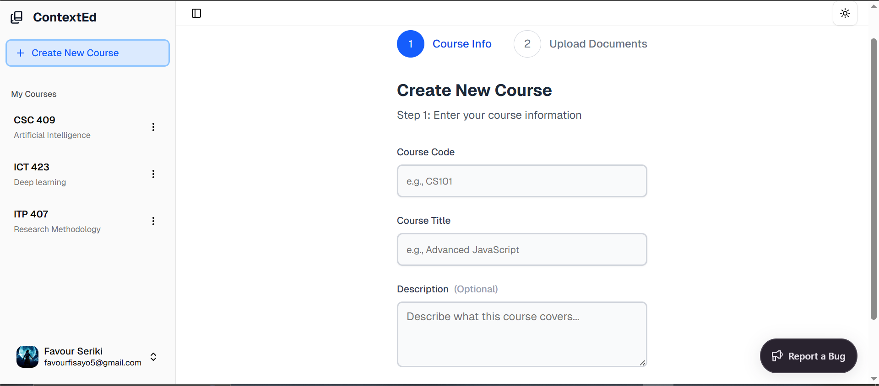879x386 pixels.
Task: Click the My Courses heading
Action: point(34,94)
